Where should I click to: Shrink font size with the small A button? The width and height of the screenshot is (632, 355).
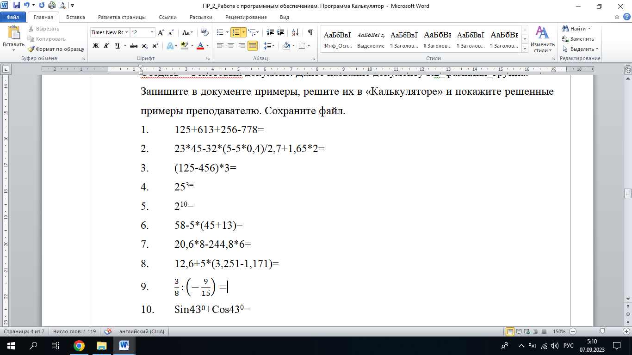[171, 33]
